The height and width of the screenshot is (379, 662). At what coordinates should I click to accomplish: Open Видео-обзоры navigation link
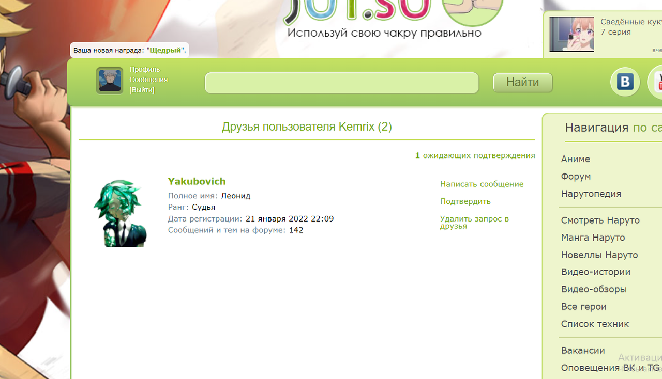[594, 289]
